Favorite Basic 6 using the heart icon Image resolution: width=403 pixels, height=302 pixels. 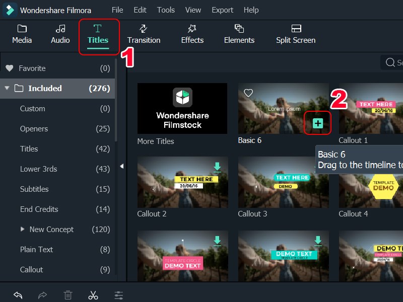click(248, 93)
